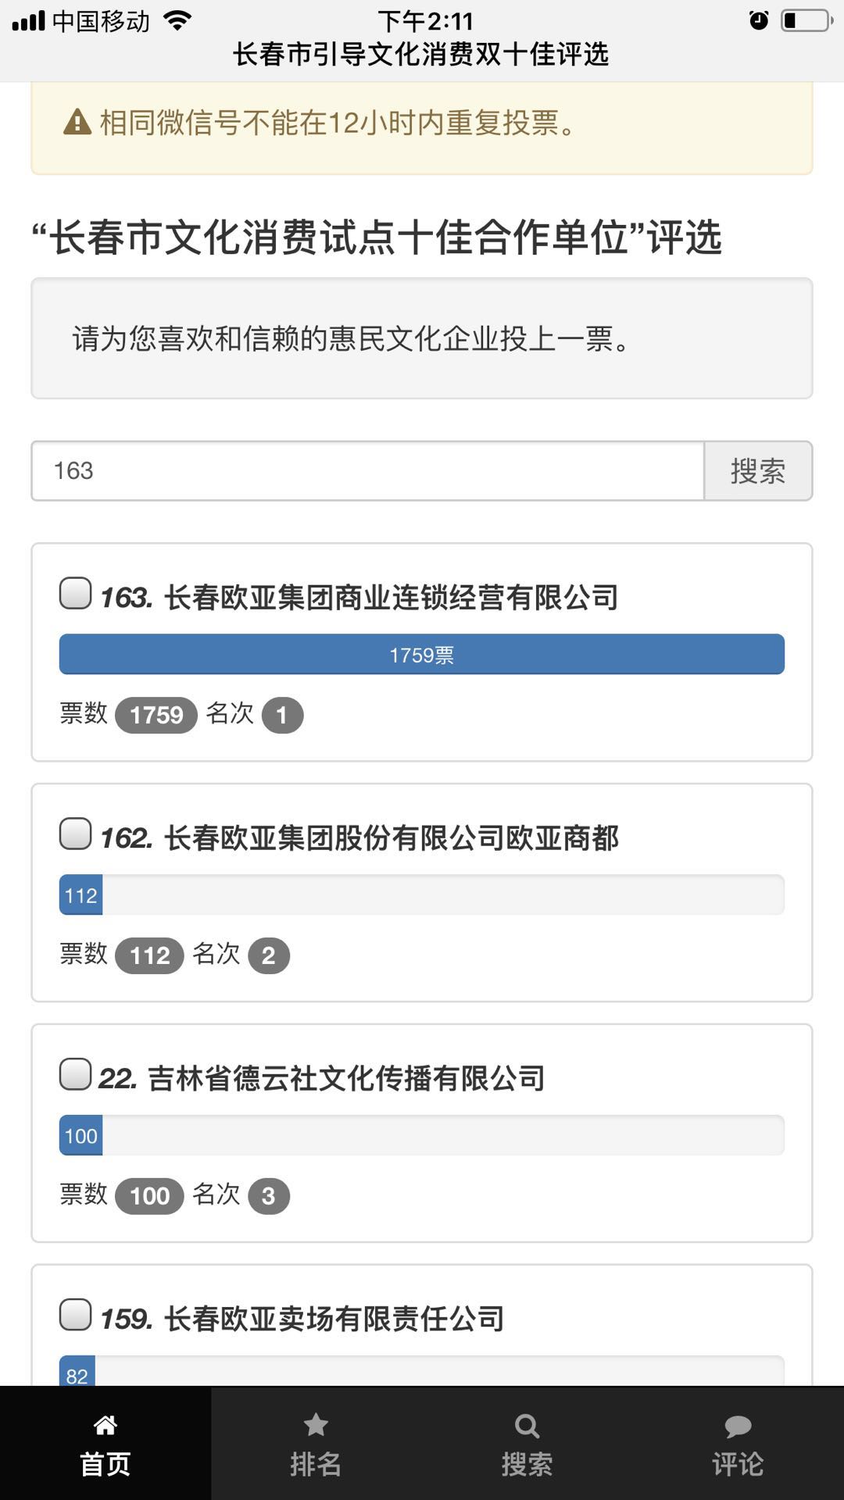Switch to the 排名 tab

pyautogui.click(x=316, y=1463)
